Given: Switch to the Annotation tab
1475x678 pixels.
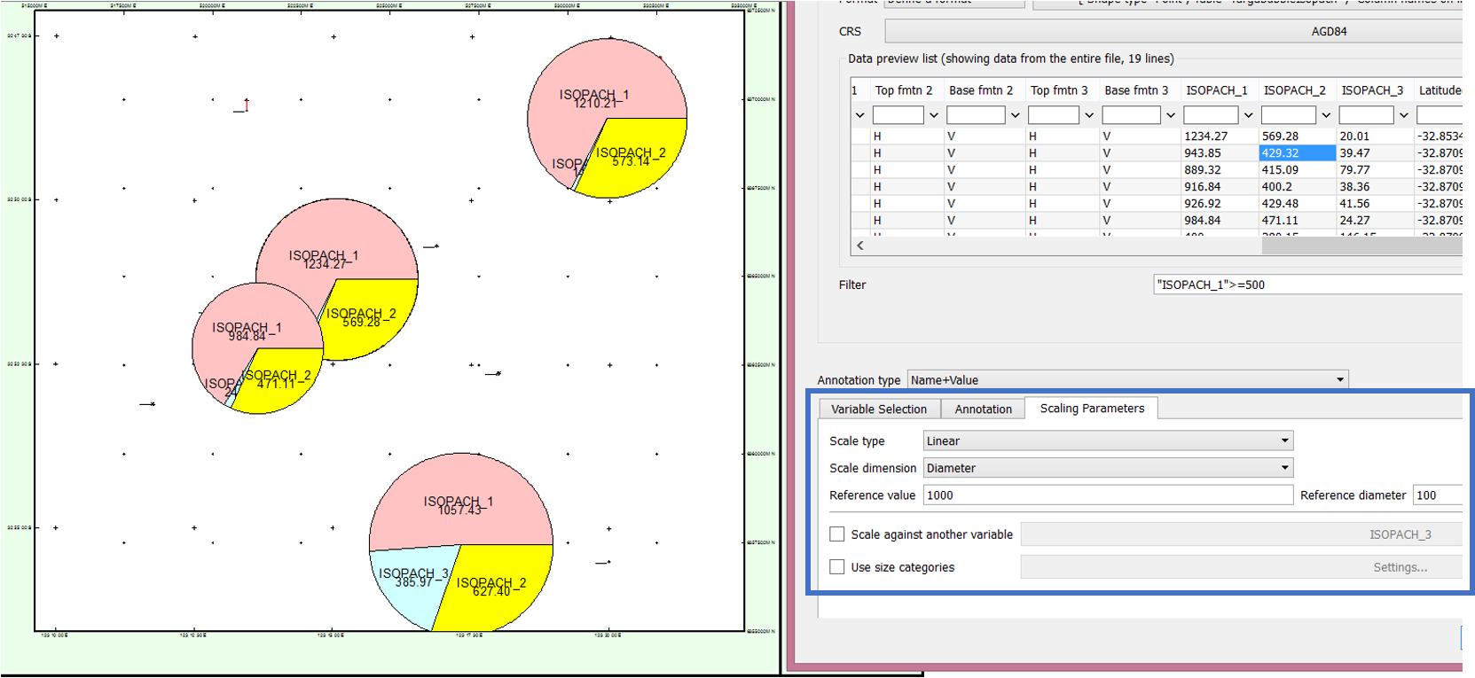Looking at the screenshot, I should click(x=983, y=409).
